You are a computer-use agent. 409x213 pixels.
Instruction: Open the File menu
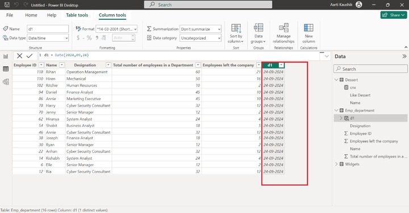(x=10, y=15)
